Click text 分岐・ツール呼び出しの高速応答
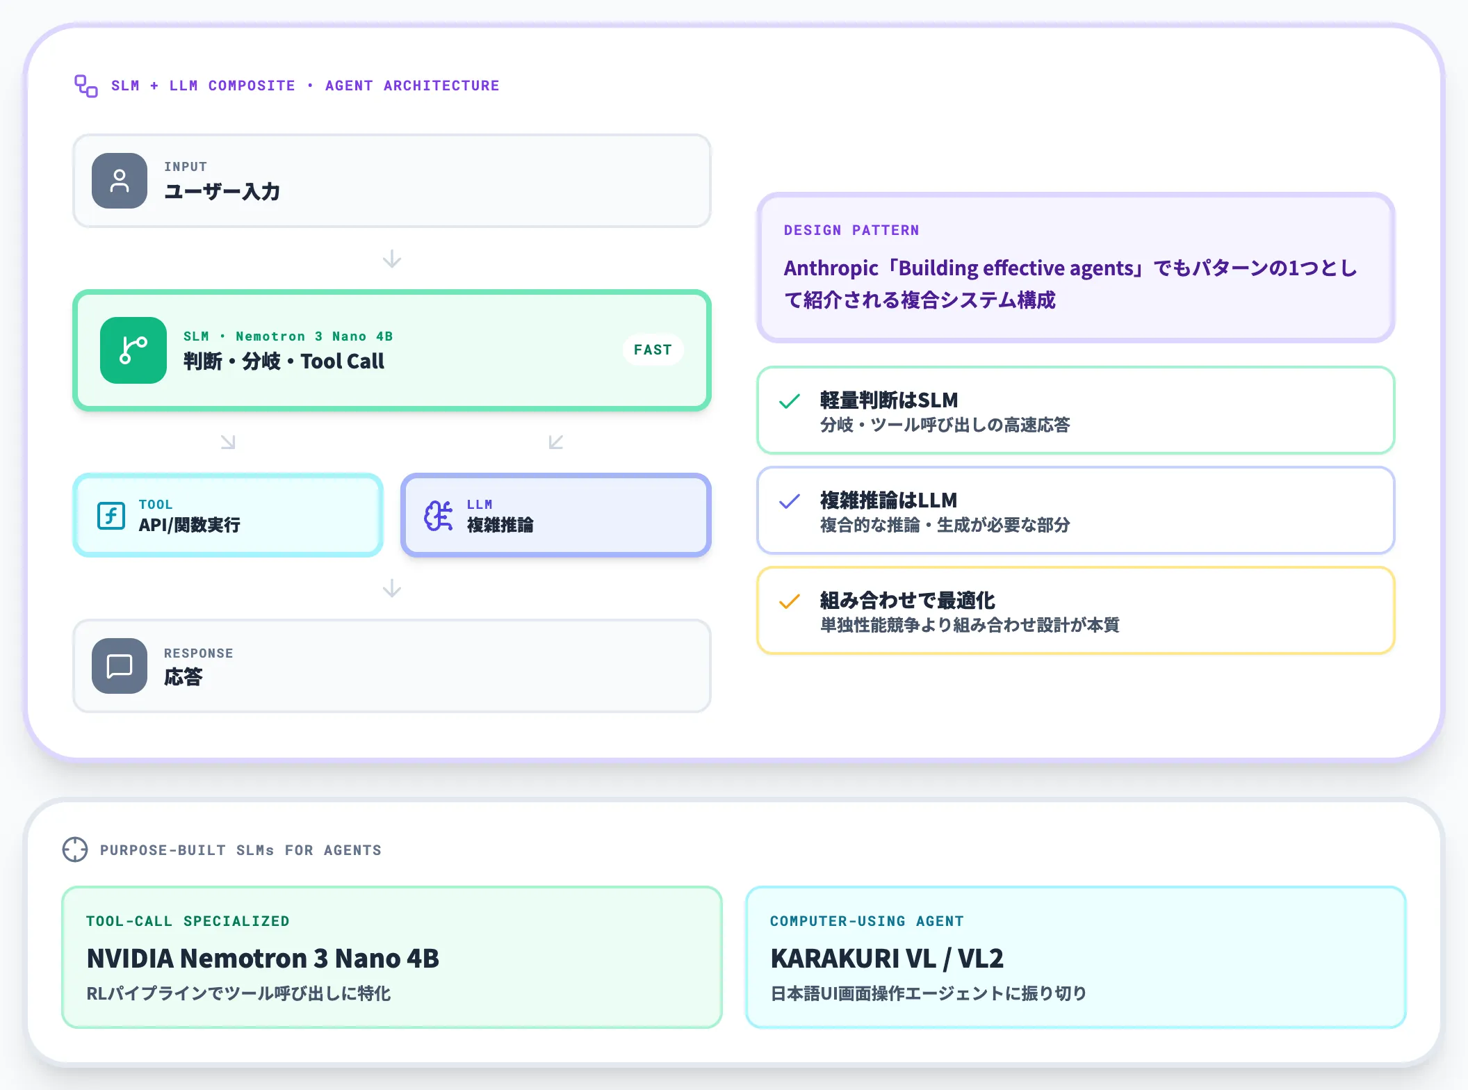 (945, 425)
